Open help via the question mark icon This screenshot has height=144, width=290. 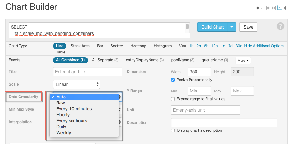coord(280,26)
